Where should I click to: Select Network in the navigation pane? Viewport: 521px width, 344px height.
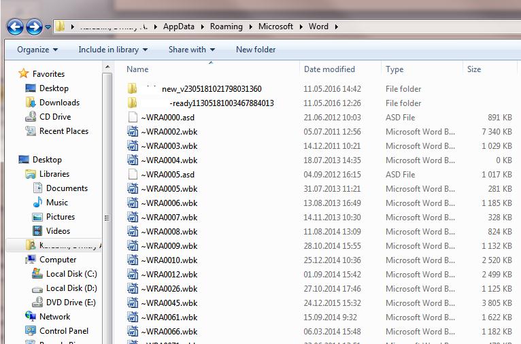pos(54,317)
